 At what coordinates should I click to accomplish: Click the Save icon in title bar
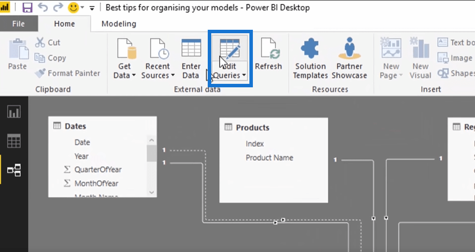27,7
